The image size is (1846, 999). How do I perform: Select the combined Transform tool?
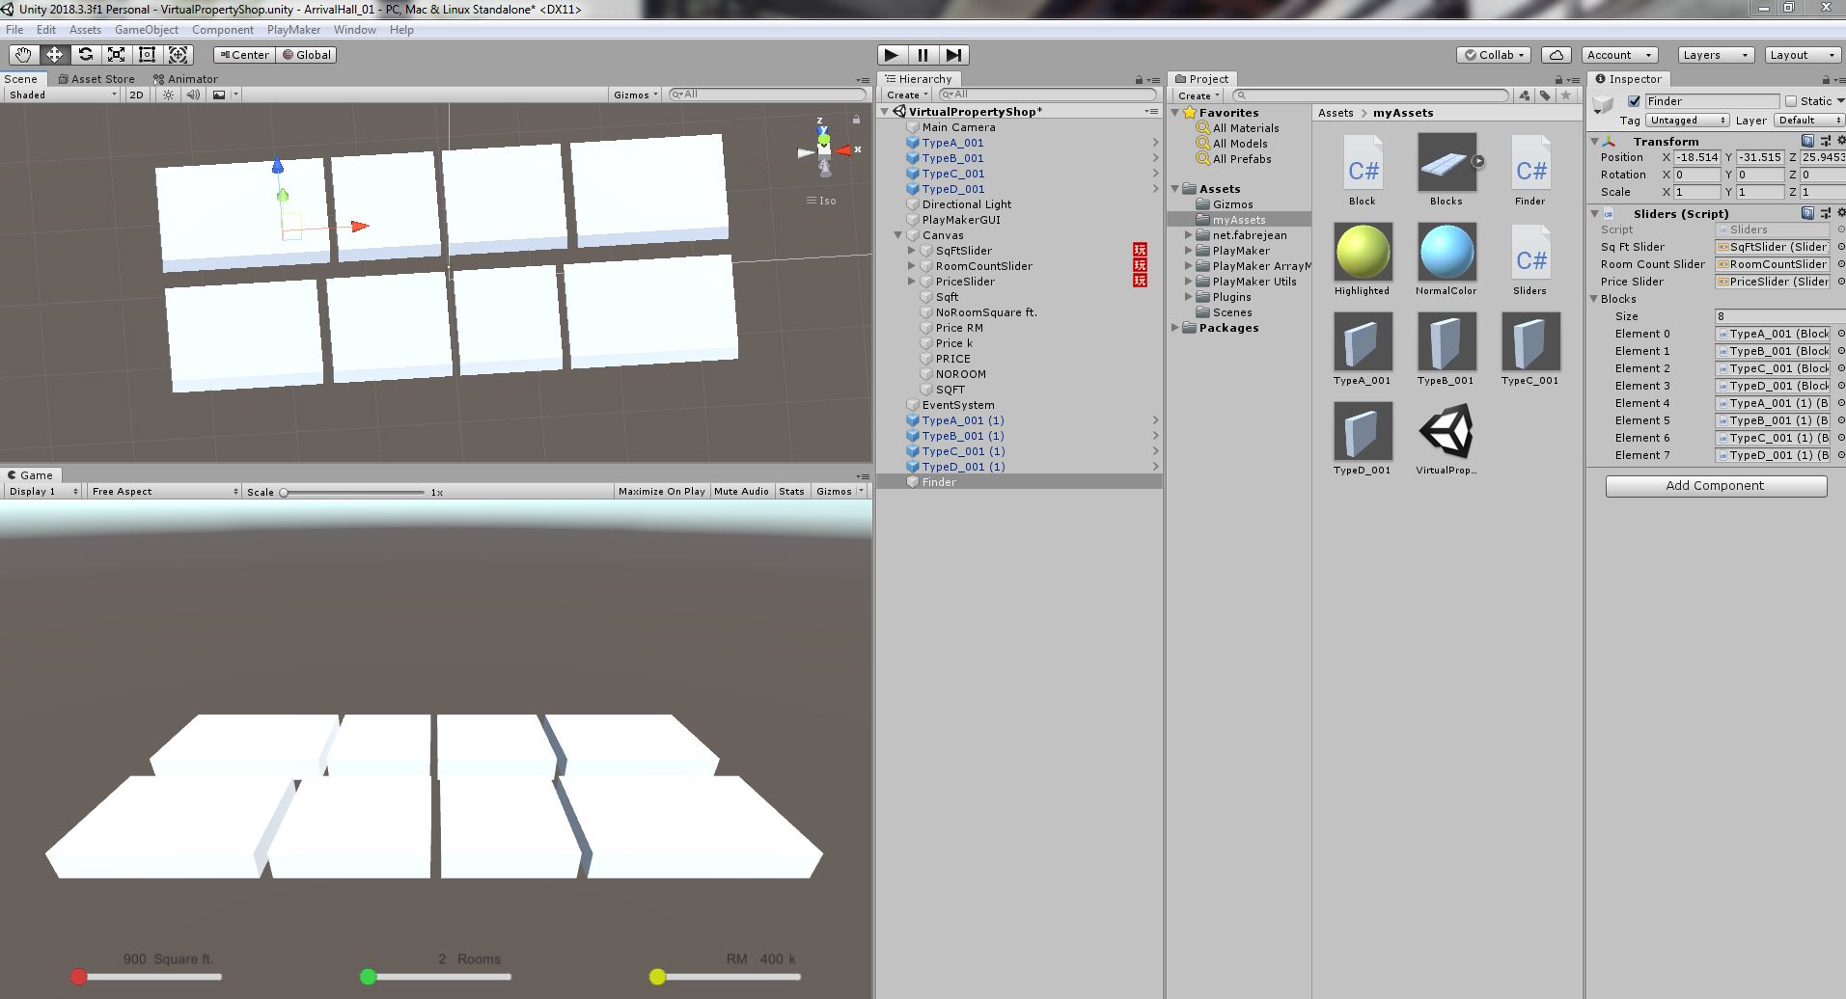178,55
